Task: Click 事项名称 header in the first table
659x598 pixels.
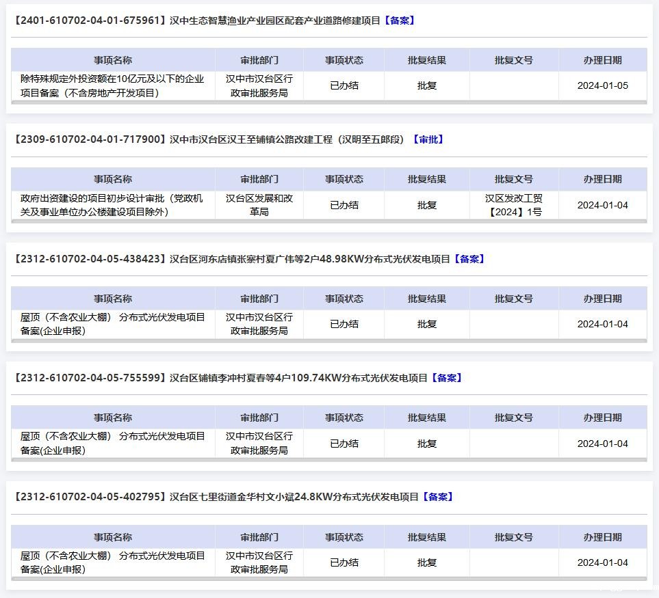Action: click(113, 60)
